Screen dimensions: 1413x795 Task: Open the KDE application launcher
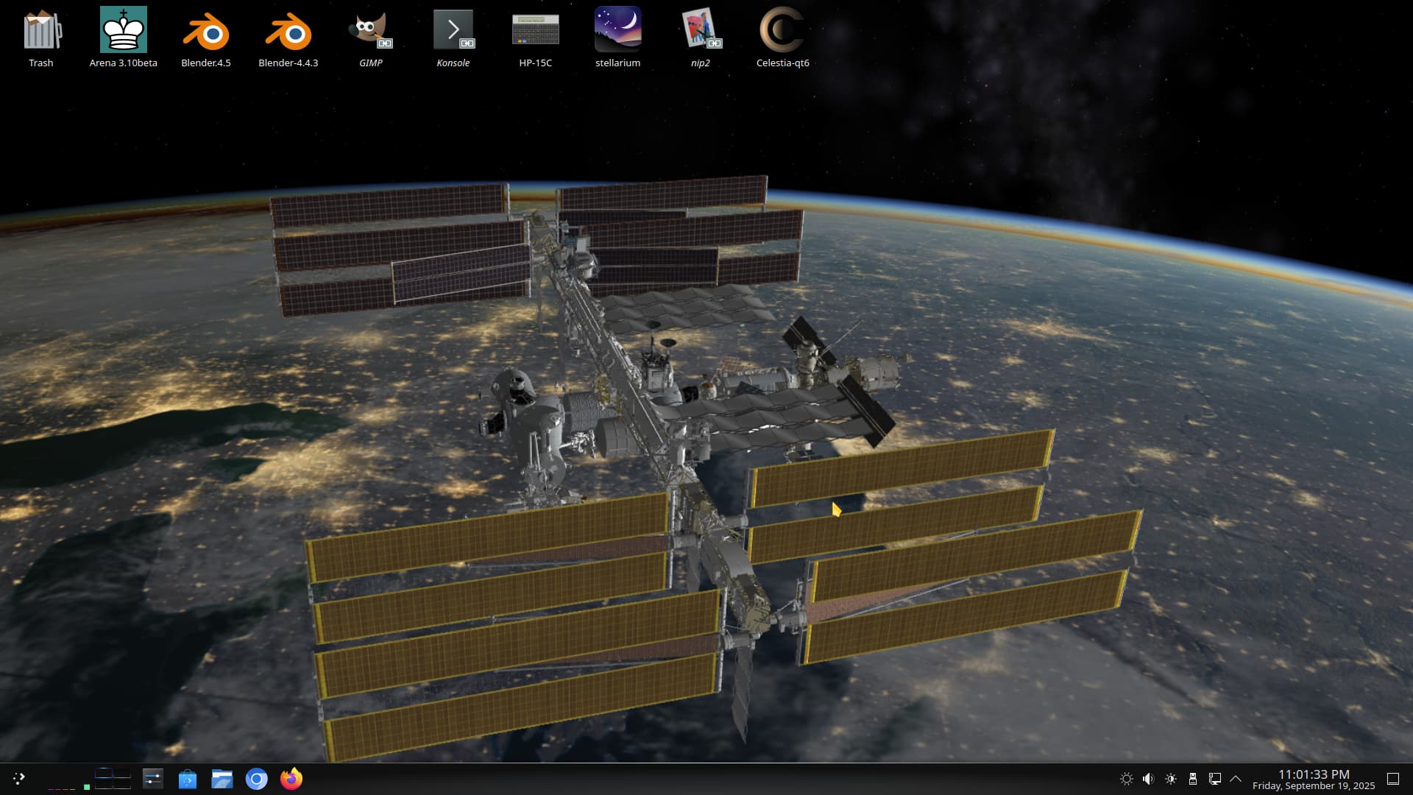point(19,778)
